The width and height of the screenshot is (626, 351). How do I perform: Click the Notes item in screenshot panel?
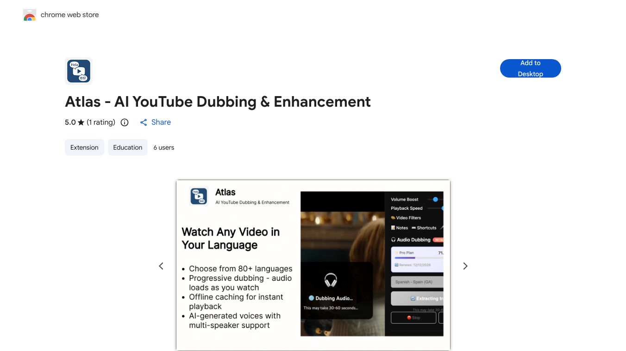click(x=400, y=228)
